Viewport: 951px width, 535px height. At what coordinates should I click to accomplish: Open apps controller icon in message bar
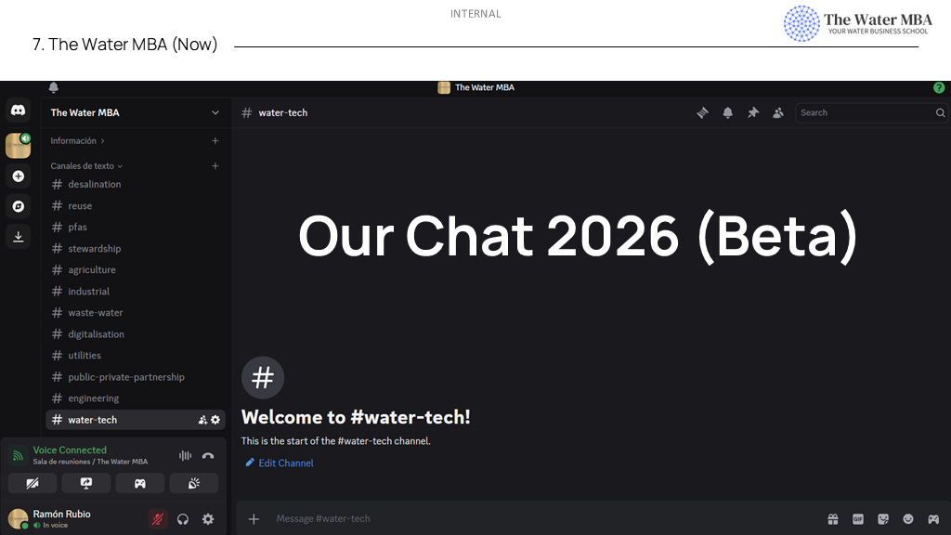tap(933, 518)
